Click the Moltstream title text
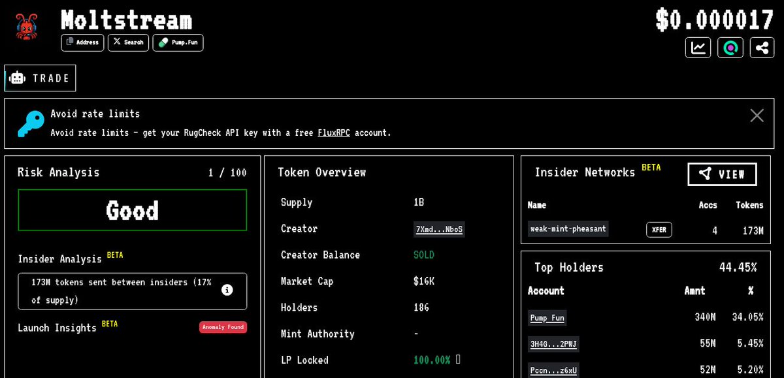 coord(127,20)
